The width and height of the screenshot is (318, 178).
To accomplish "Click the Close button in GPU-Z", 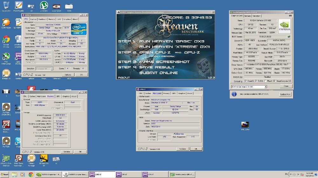I will pyautogui.click(x=286, y=86).
